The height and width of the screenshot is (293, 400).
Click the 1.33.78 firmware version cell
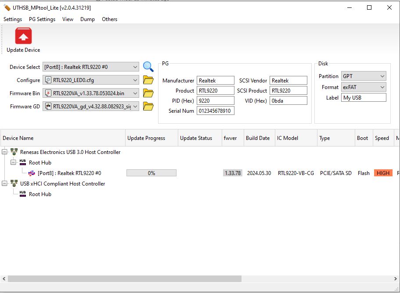pyautogui.click(x=233, y=173)
